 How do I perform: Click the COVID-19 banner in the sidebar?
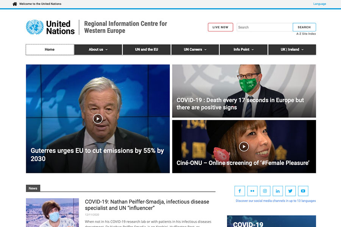coord(271,221)
